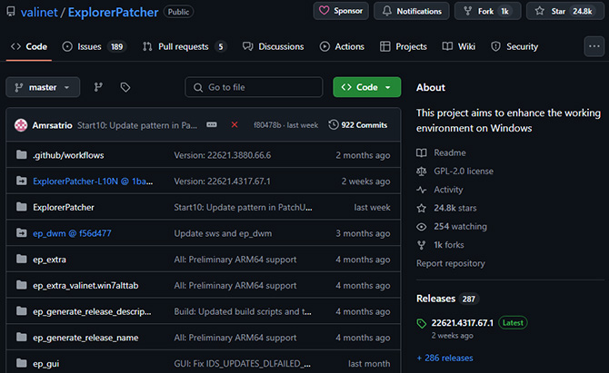The height and width of the screenshot is (373, 609).
Task: Click the folder icon for ep_extra
Action: click(22, 259)
